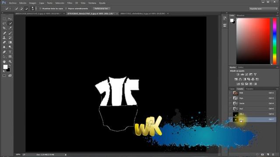
Task: Hide the selected Alfa 2 channel
Action: (231, 119)
